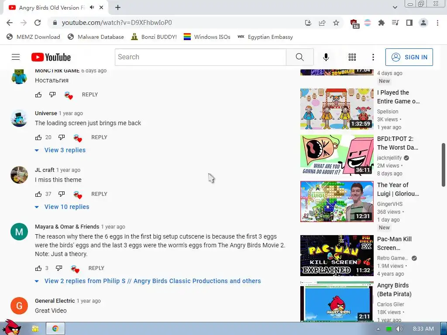This screenshot has height=335, width=447.
Task: Open the 8:33 AM taskbar clock
Action: point(423,329)
